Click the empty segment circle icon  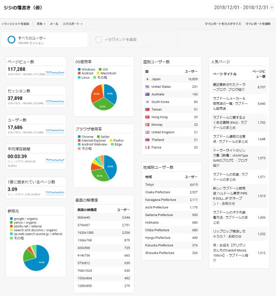tap(99, 39)
